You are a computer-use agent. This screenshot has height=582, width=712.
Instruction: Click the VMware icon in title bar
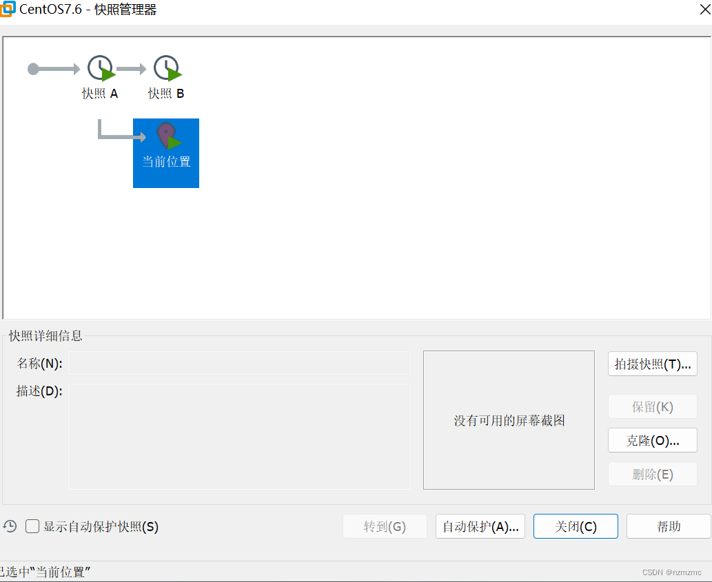(8, 9)
